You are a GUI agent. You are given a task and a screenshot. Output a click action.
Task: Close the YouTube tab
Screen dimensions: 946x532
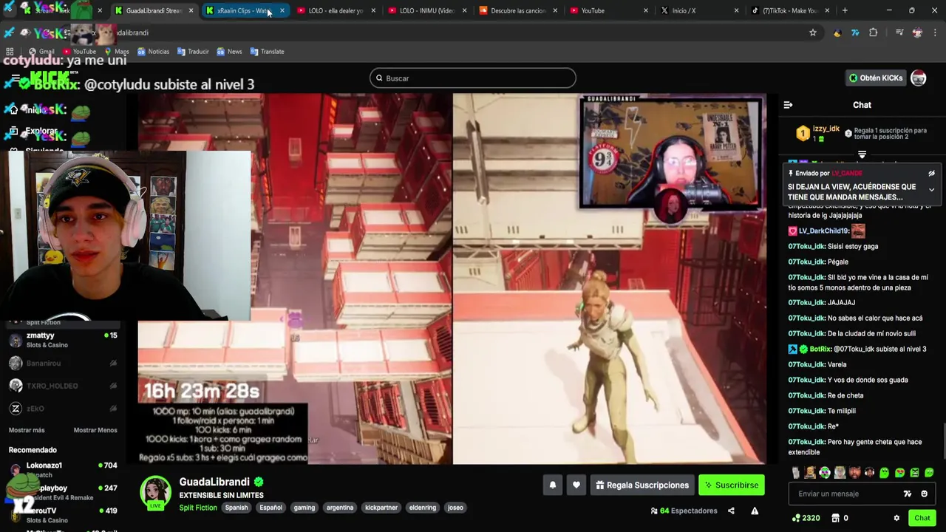(x=645, y=10)
